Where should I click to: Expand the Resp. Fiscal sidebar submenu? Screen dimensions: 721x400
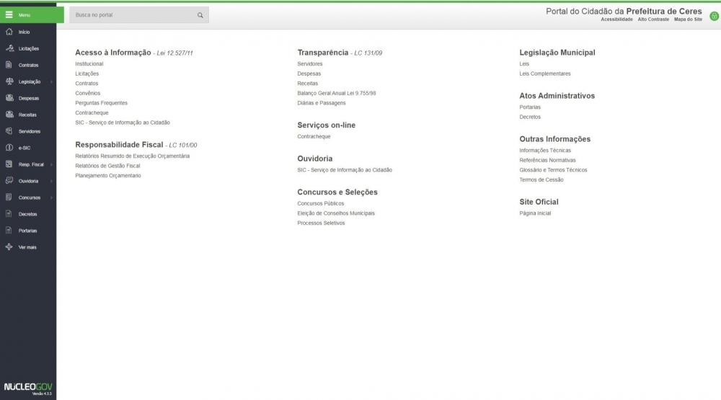point(51,164)
